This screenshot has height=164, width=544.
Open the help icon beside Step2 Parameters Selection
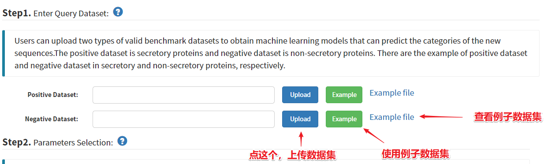pos(123,141)
